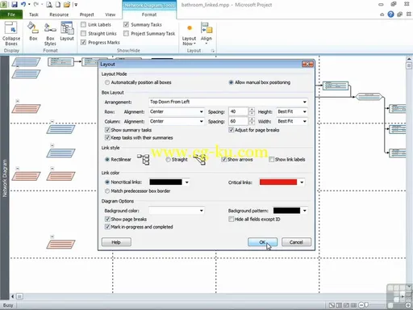Screen dimensions: 413x310
Task: Select Match predecessor box border
Action: pyautogui.click(x=107, y=191)
